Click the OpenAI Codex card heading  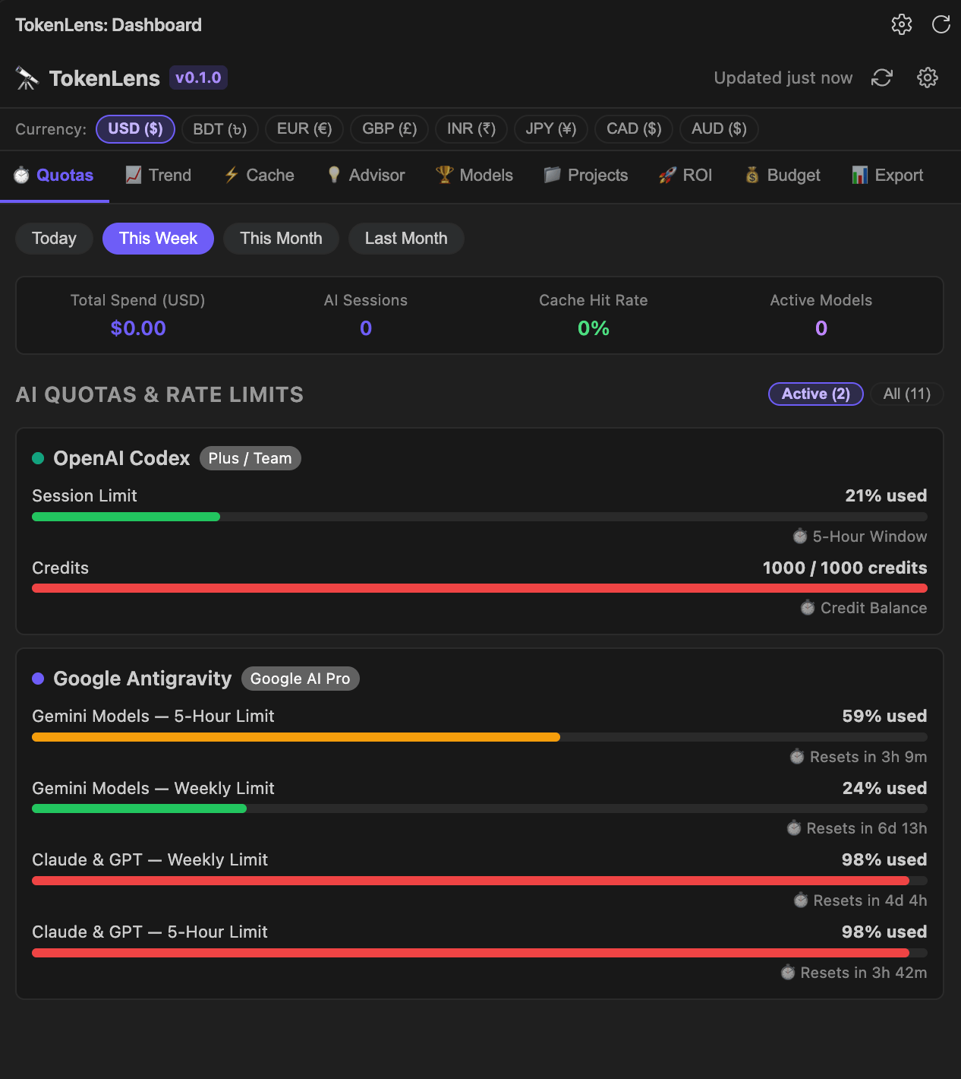121,458
